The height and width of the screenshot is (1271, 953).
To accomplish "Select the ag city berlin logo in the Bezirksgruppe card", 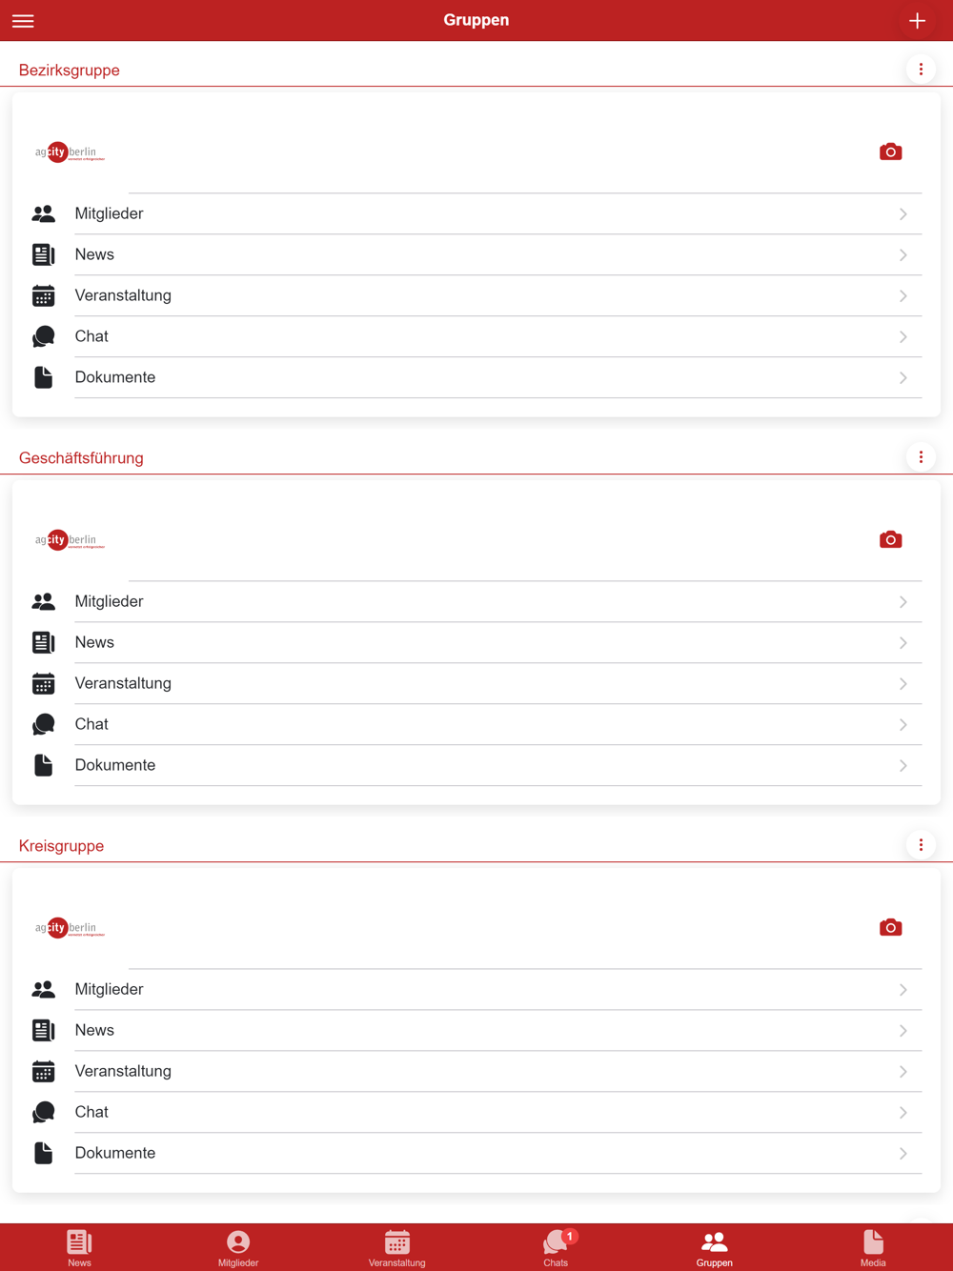I will click(x=70, y=152).
